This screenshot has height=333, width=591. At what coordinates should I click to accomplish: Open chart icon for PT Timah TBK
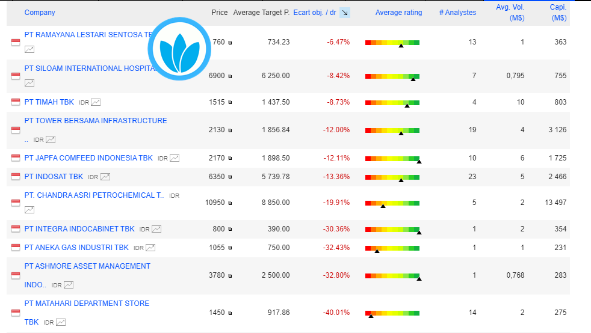click(96, 102)
